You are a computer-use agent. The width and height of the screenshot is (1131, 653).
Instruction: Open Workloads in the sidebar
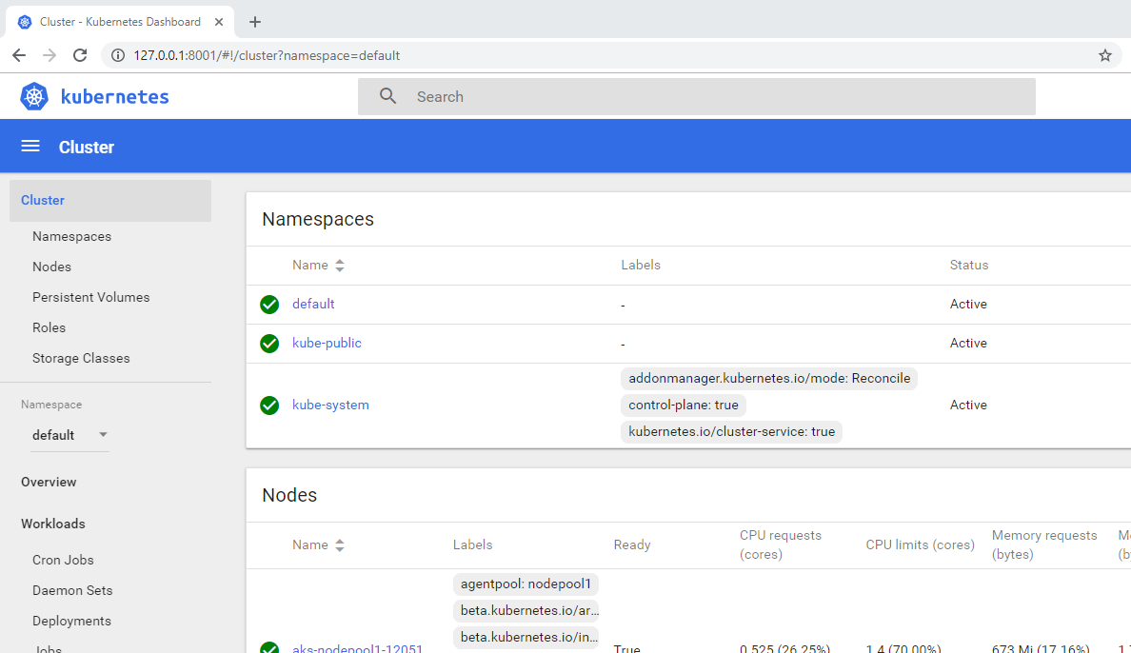pyautogui.click(x=52, y=524)
